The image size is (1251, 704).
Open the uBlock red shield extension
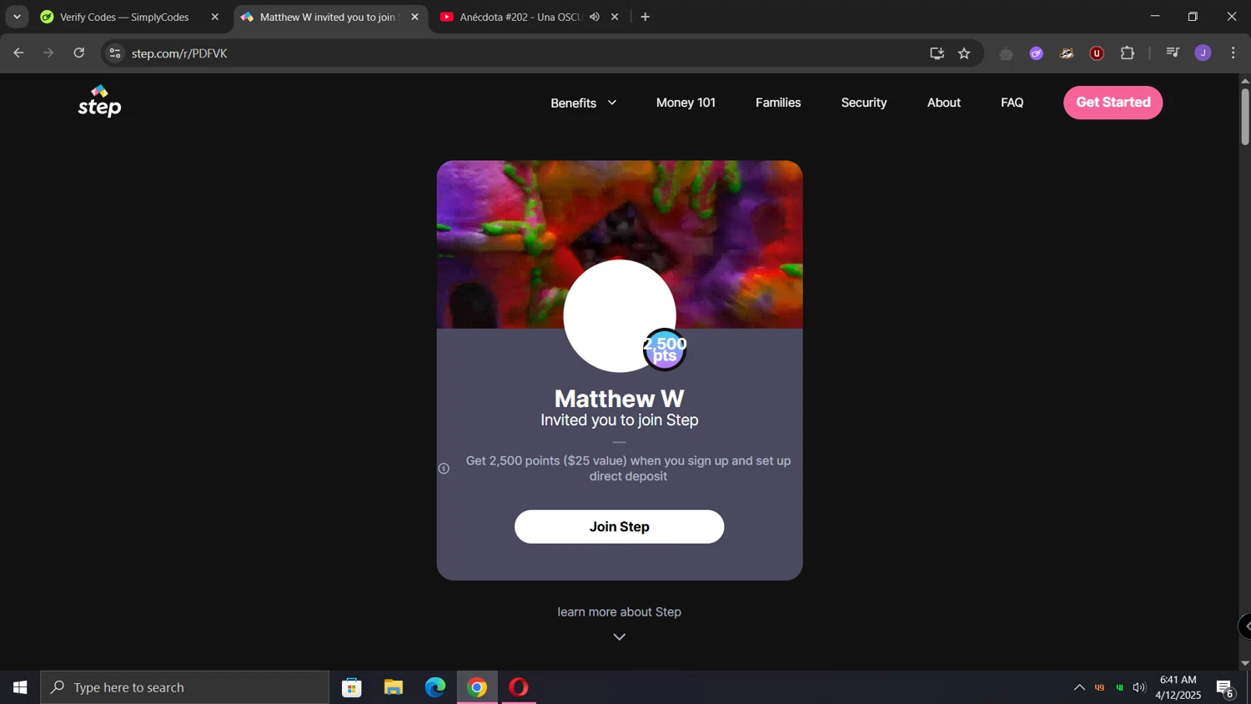pyautogui.click(x=1097, y=53)
